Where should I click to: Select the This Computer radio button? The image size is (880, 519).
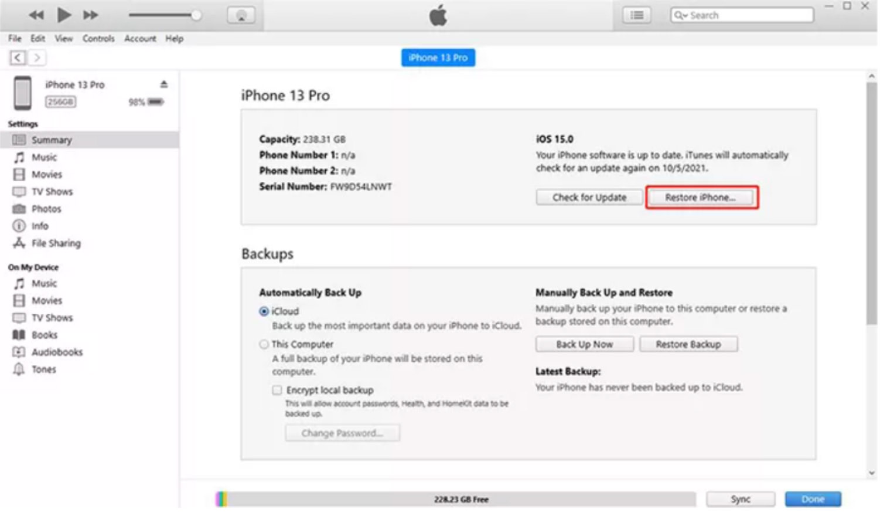click(264, 344)
